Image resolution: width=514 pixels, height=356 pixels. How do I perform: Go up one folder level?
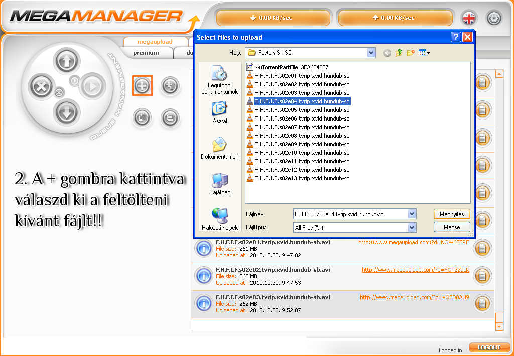click(399, 52)
